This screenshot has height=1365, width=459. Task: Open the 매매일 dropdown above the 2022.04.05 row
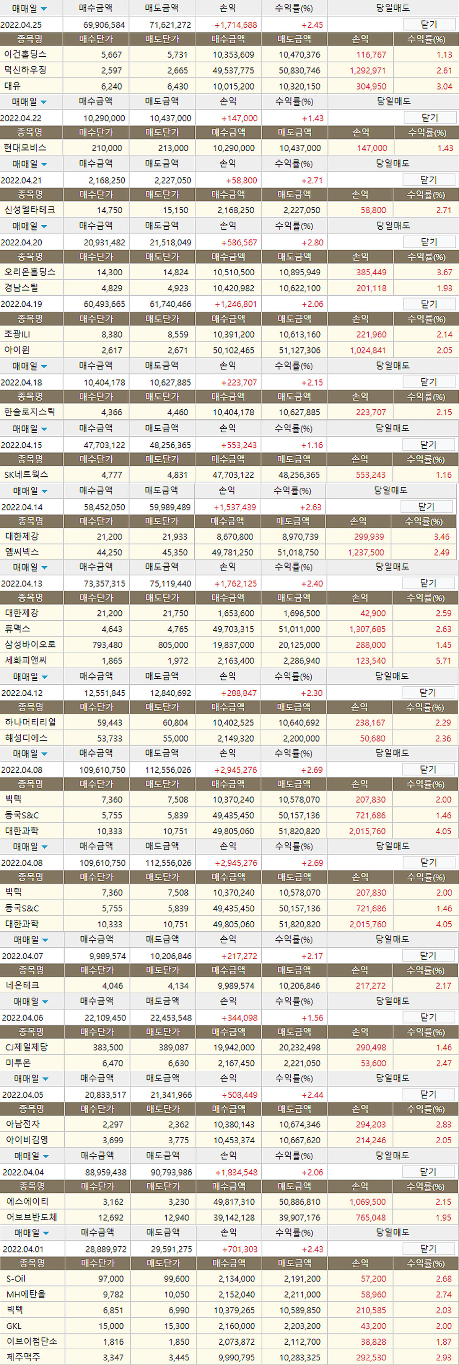[44, 1079]
